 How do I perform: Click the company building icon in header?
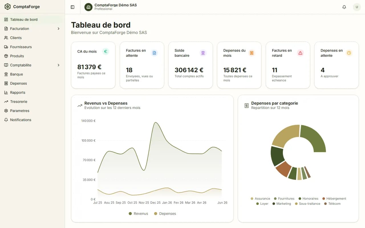click(88, 7)
